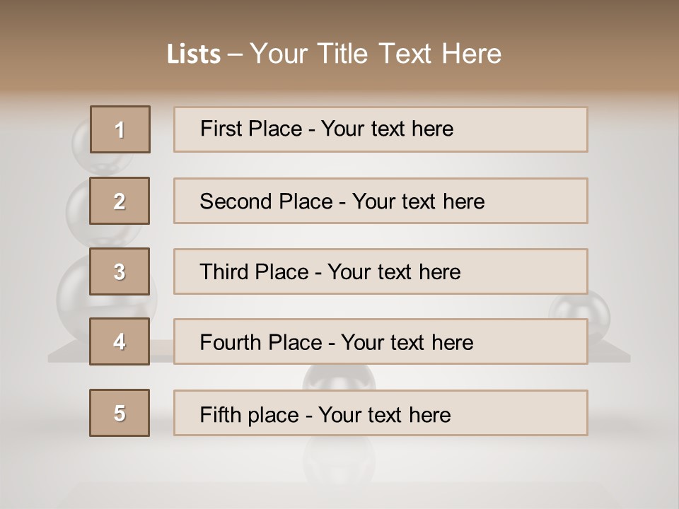The height and width of the screenshot is (509, 679).
Task: Click the "First Place - Your text here" bar
Action: coord(381,129)
